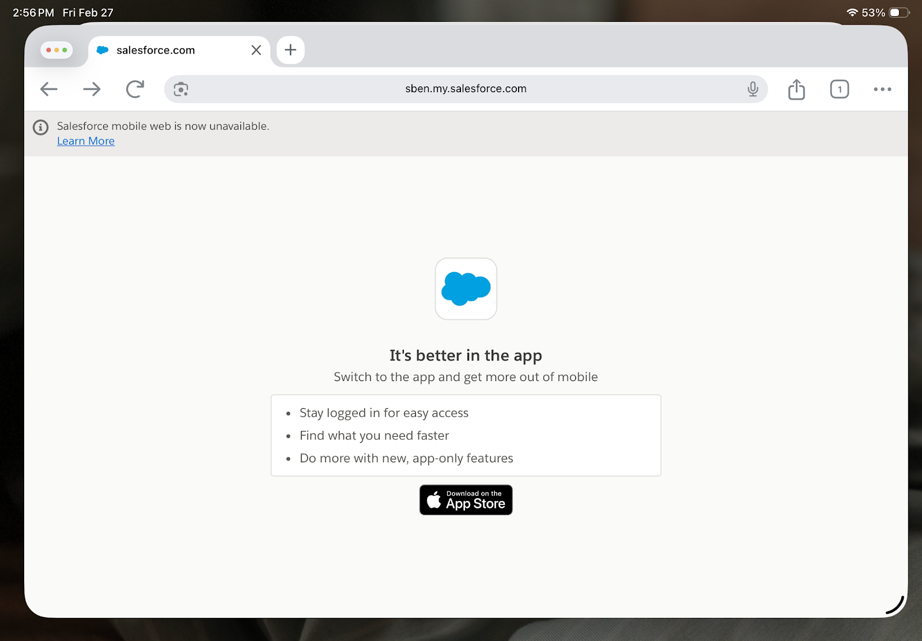Reload the current Salesforce page
The image size is (922, 641).
tap(135, 89)
